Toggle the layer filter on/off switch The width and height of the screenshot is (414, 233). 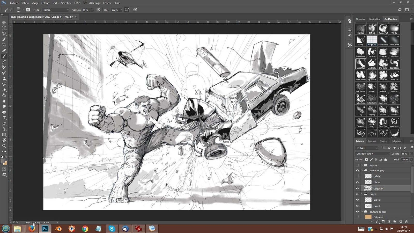pyautogui.click(x=412, y=147)
